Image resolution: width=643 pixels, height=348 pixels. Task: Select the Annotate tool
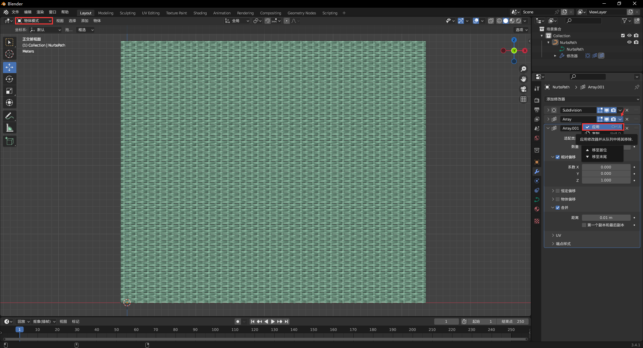coord(9,116)
